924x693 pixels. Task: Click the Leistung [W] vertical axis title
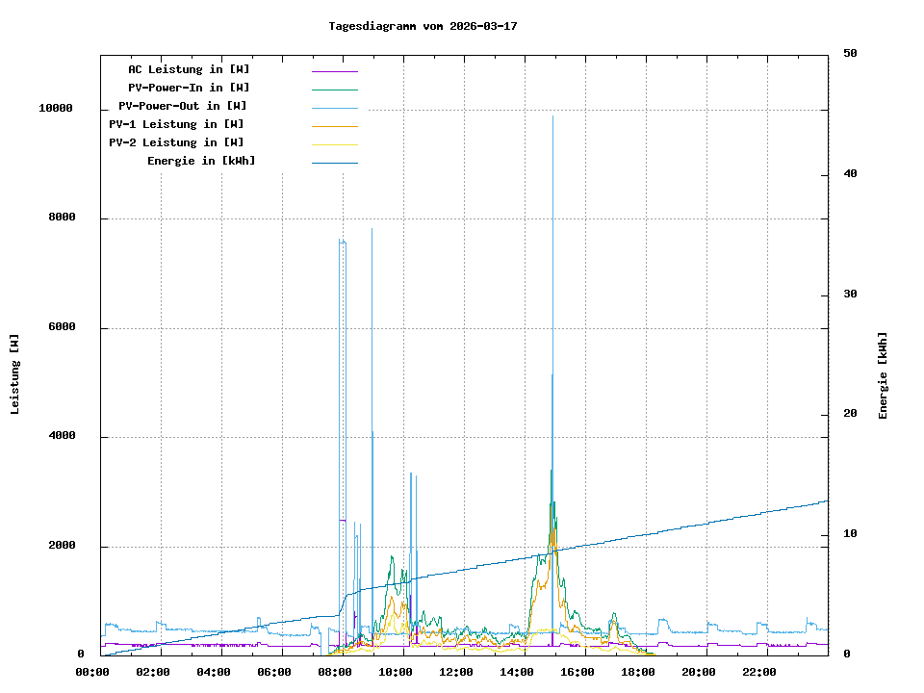click(x=15, y=374)
